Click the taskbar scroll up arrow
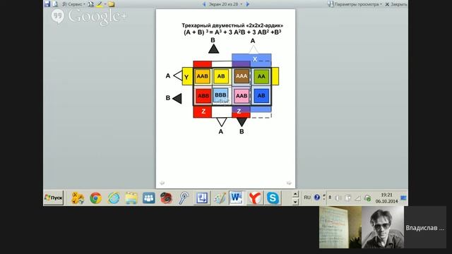 295,194
